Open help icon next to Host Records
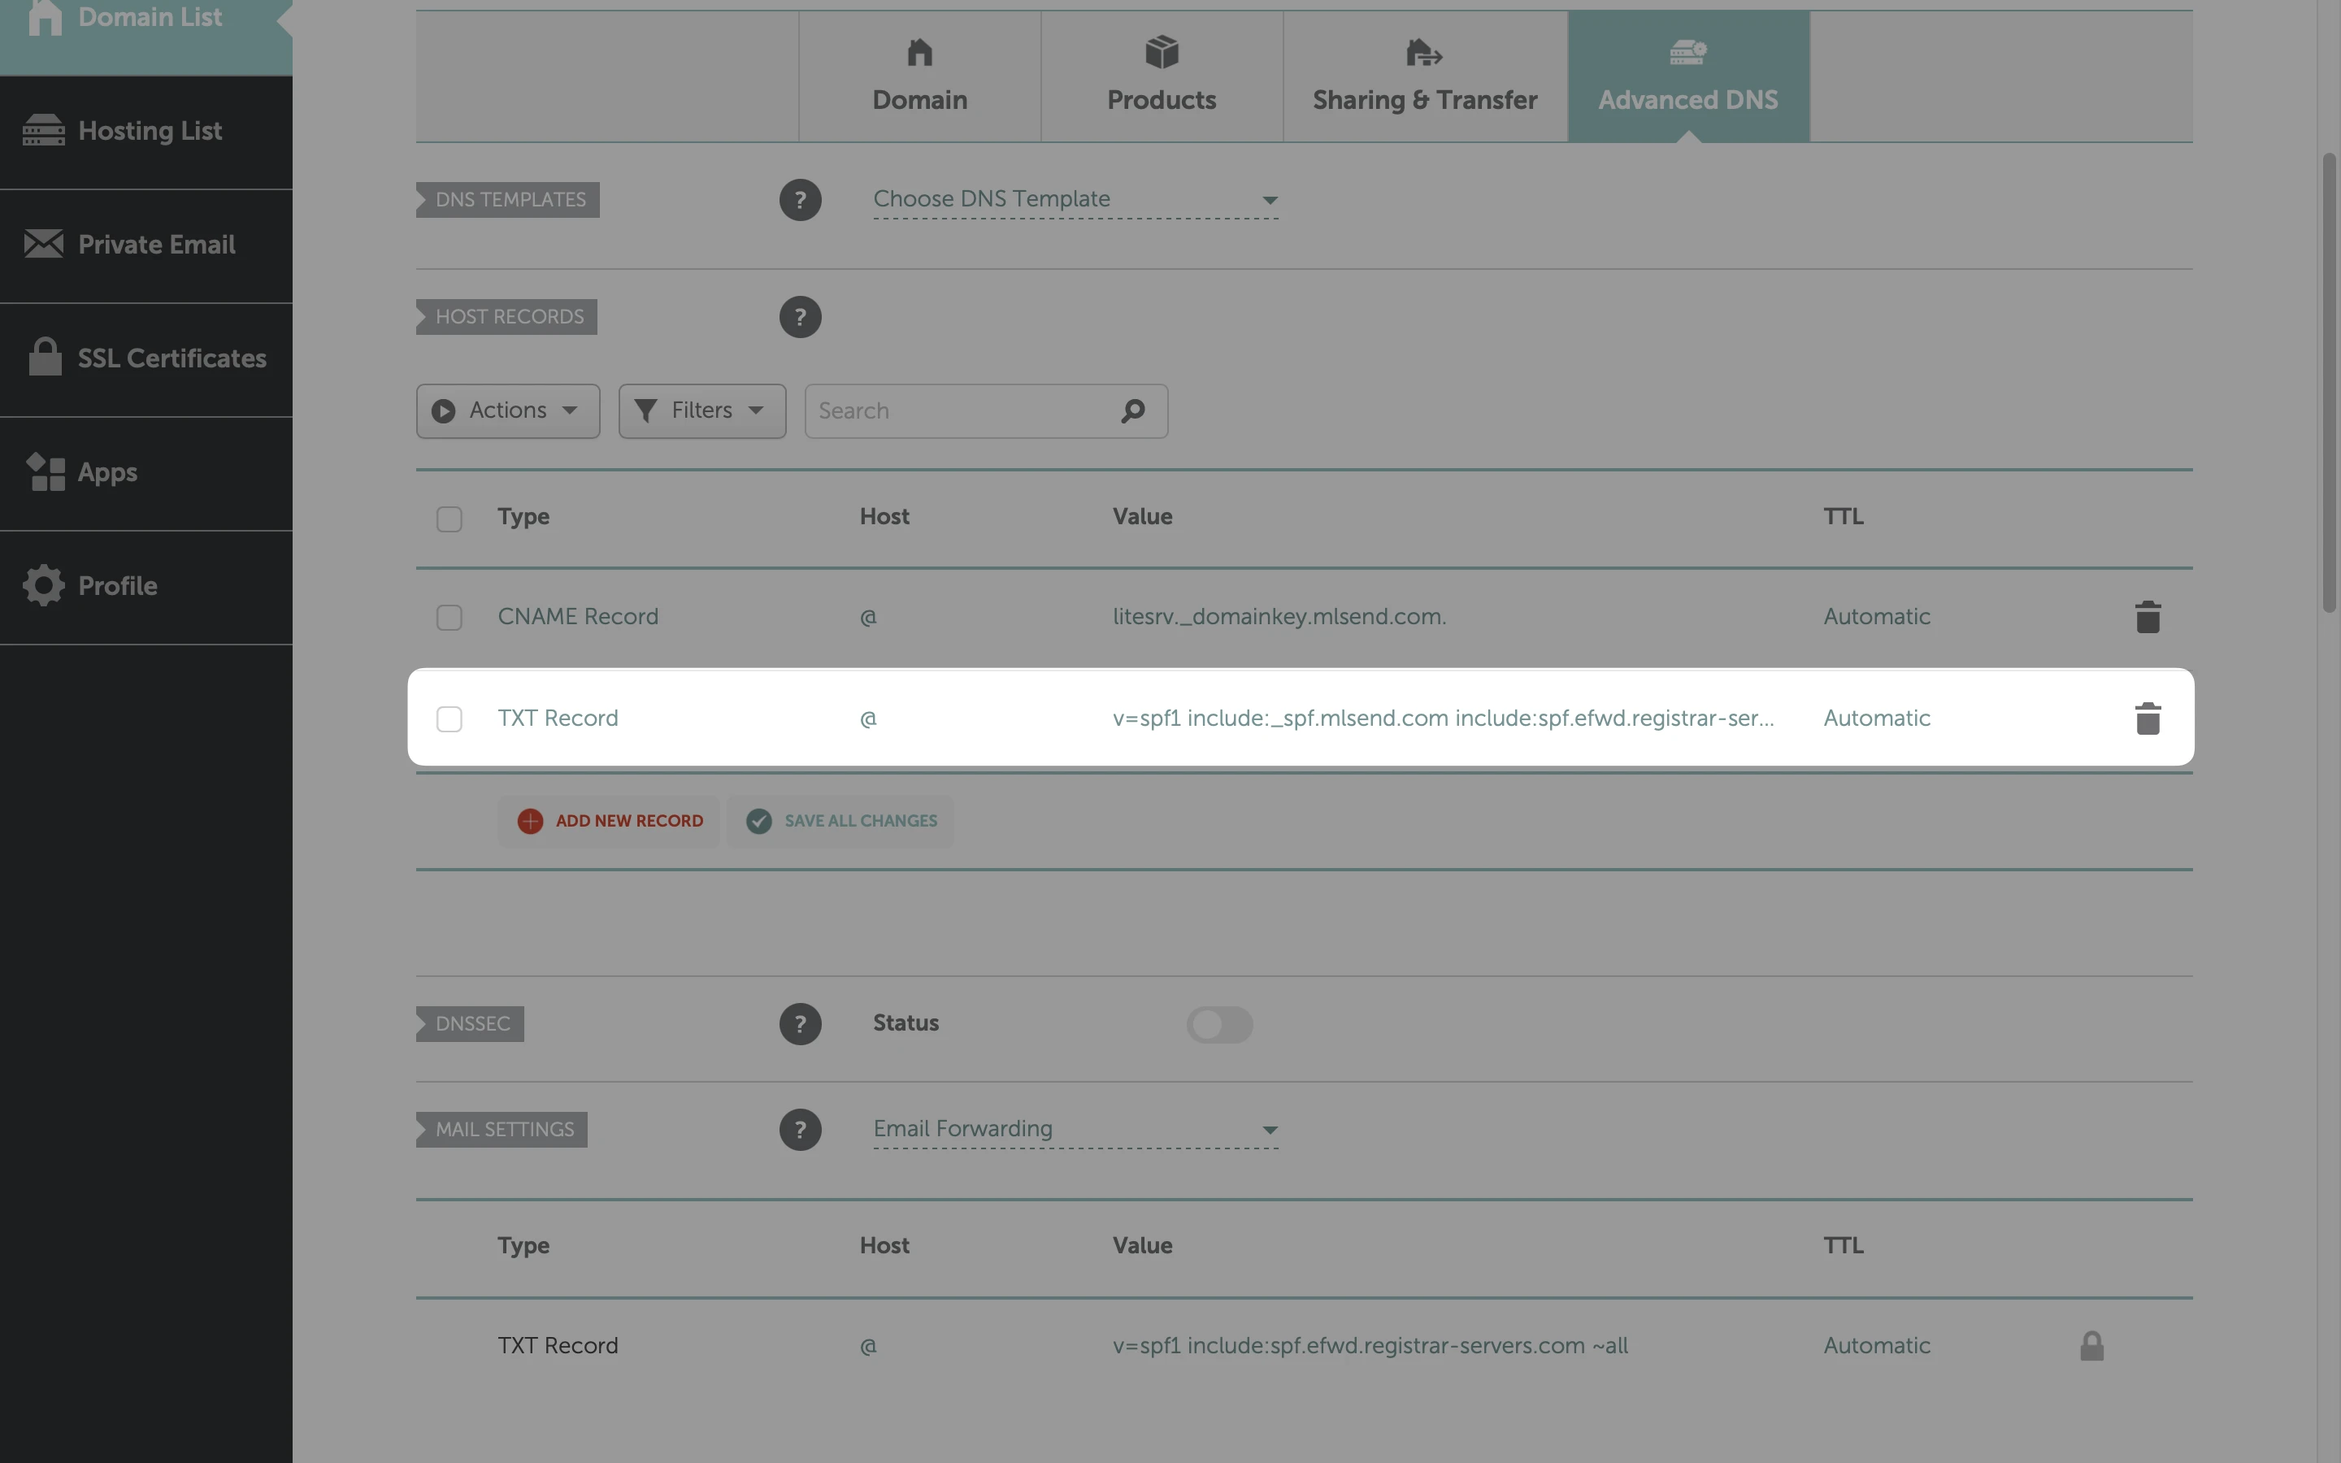 tap(800, 317)
